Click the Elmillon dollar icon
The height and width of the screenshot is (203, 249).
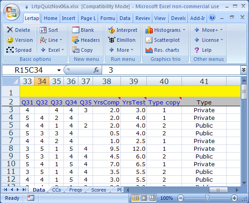tap(112, 40)
